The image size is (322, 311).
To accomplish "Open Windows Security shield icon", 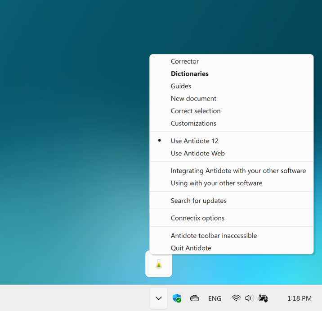I will click(177, 298).
